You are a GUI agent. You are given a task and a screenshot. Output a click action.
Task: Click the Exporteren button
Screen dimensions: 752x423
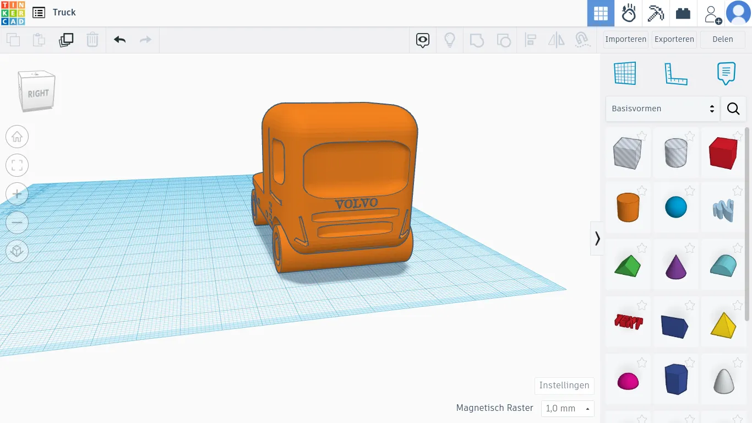(674, 39)
